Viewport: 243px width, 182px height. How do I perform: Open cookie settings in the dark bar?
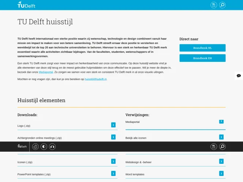[x=35, y=147]
